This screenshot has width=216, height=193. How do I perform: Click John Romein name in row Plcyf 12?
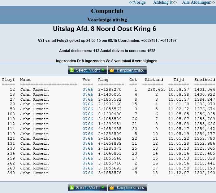[34, 90]
